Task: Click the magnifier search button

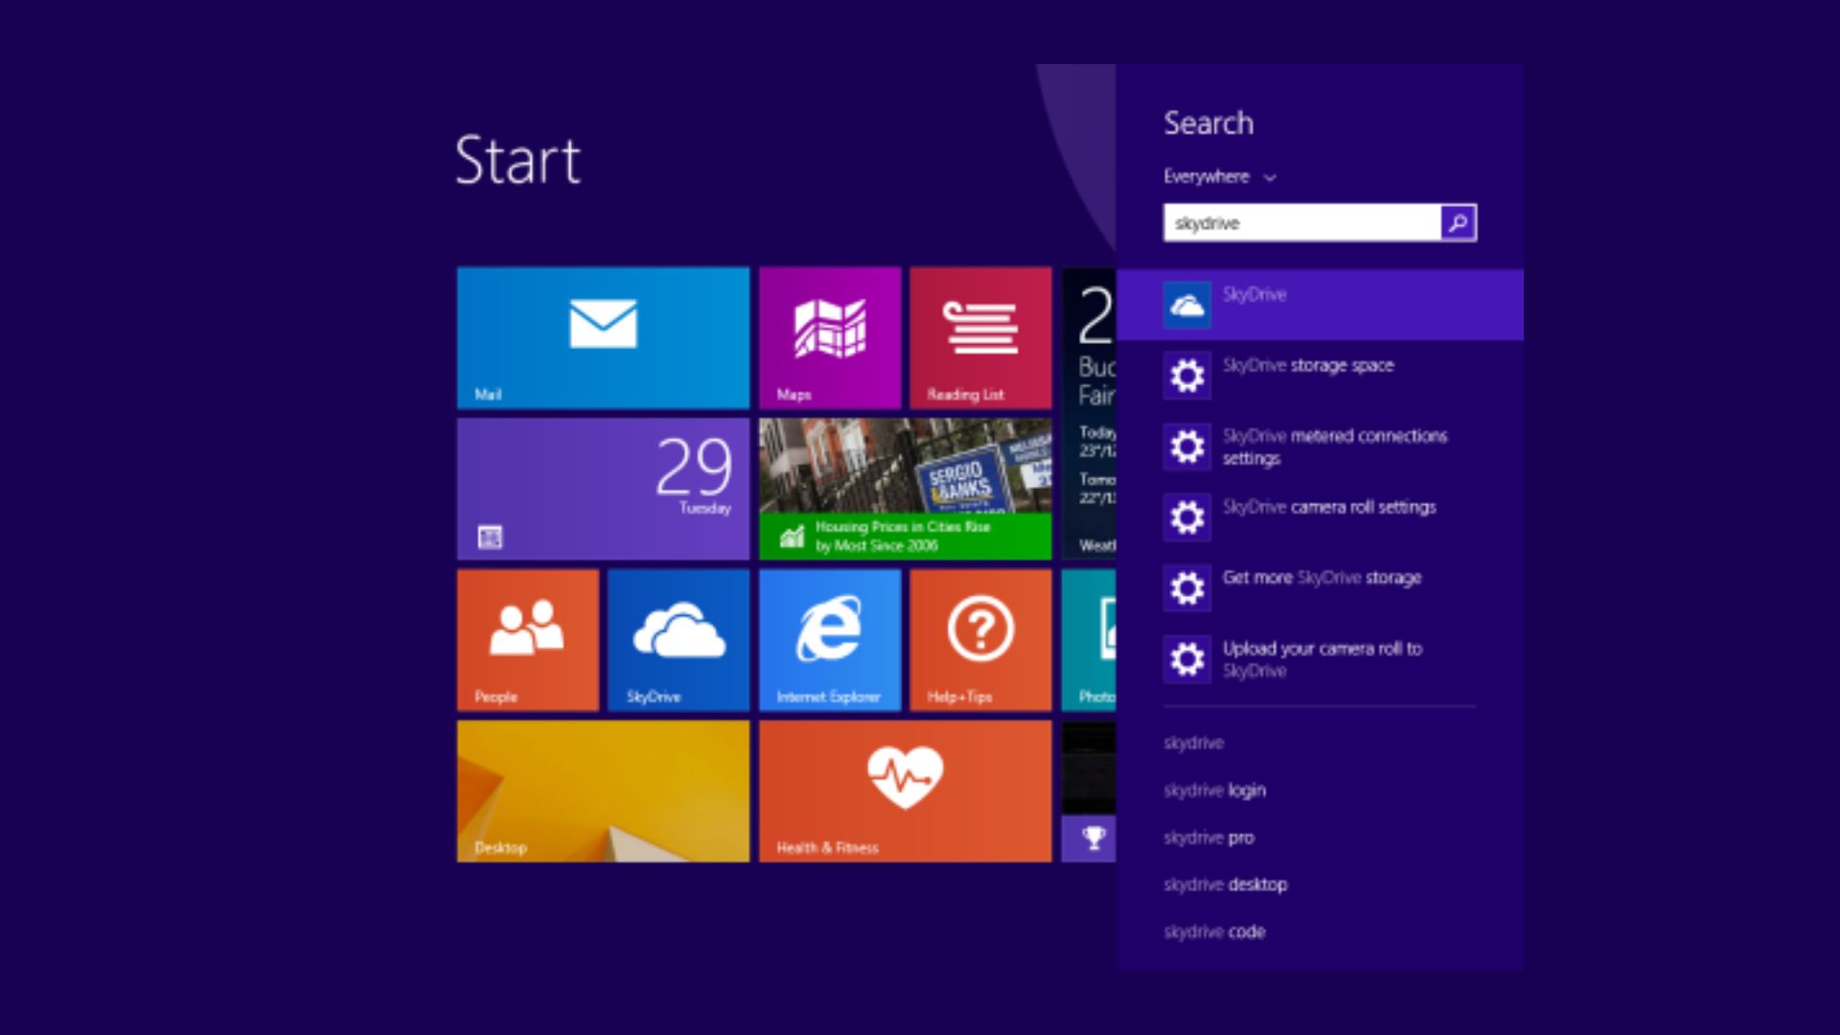Action: pos(1459,222)
